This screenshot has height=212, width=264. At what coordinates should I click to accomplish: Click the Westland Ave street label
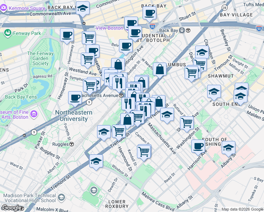[x=83, y=71]
